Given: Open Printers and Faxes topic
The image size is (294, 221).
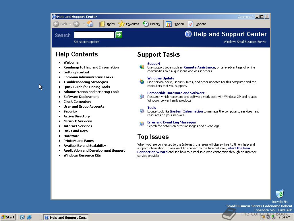Looking at the screenshot, I should coord(79,140).
